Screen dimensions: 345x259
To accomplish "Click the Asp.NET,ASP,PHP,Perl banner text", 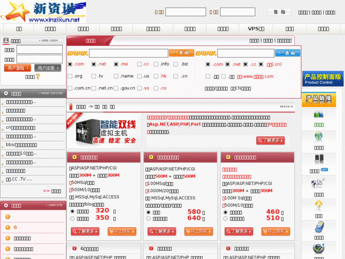I will tap(175, 125).
